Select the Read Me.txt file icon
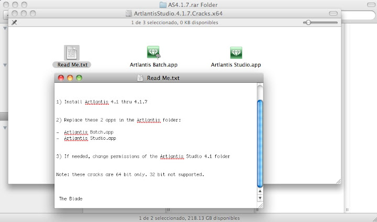 click(x=72, y=53)
